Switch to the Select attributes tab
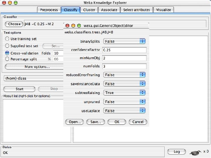The image size is (211, 158). click(x=137, y=10)
